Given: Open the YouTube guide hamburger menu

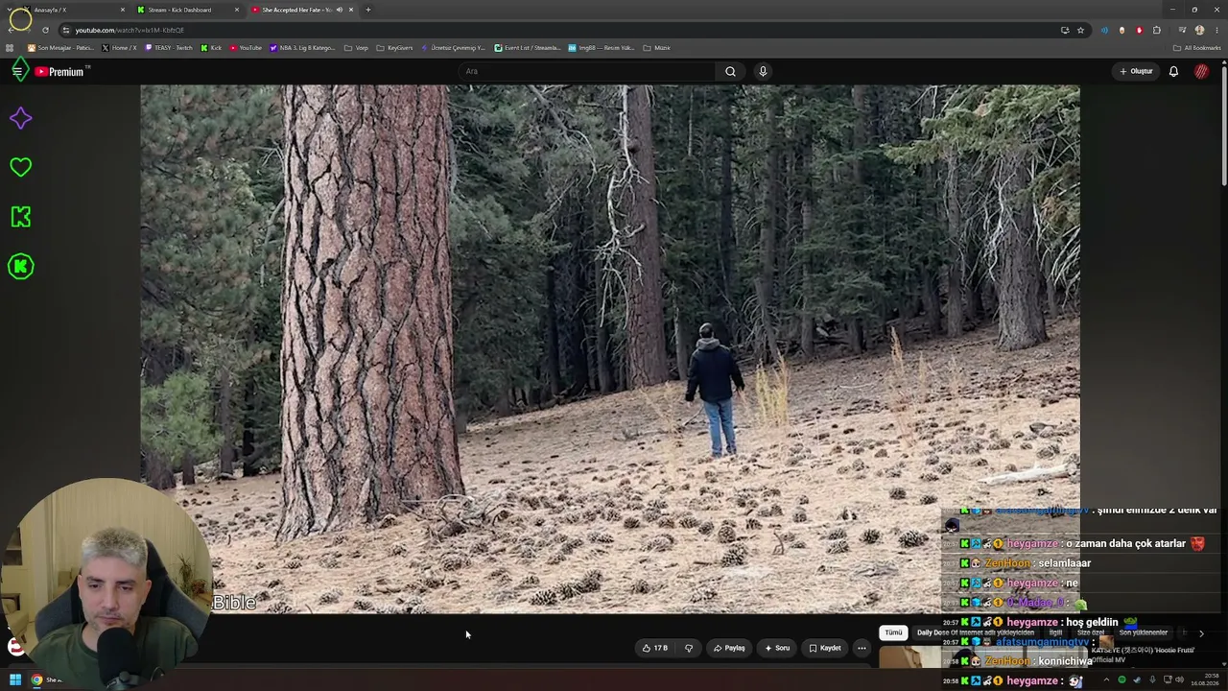Looking at the screenshot, I should 17,71.
